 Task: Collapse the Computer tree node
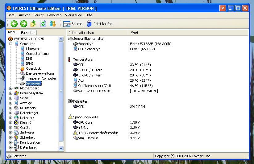pyautogui.click(x=11, y=44)
